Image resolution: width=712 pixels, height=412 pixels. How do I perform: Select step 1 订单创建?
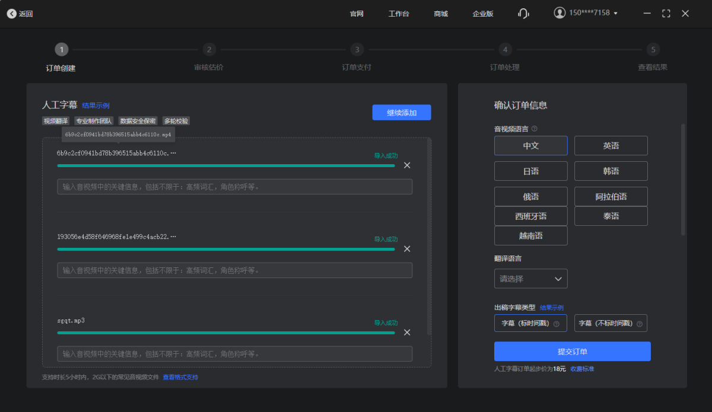(x=61, y=58)
